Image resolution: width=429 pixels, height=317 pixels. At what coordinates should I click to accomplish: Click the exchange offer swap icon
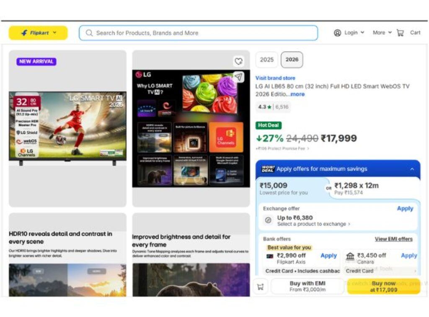tap(268, 220)
